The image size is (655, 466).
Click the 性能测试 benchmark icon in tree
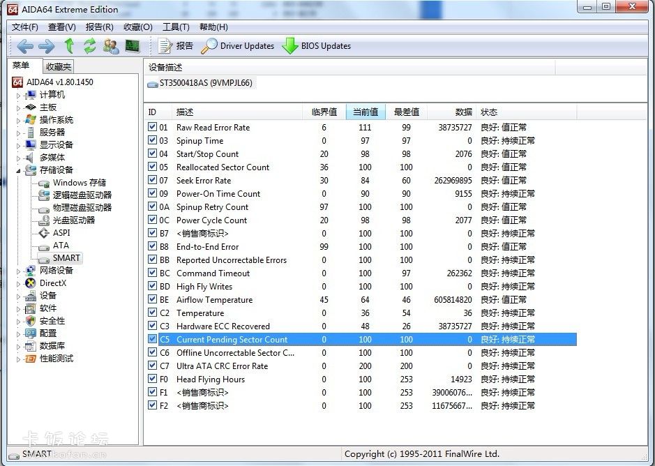pyautogui.click(x=31, y=359)
